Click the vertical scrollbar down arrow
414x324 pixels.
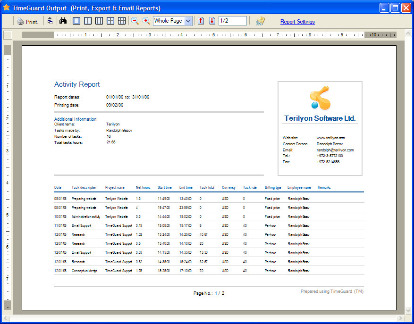tap(408, 310)
